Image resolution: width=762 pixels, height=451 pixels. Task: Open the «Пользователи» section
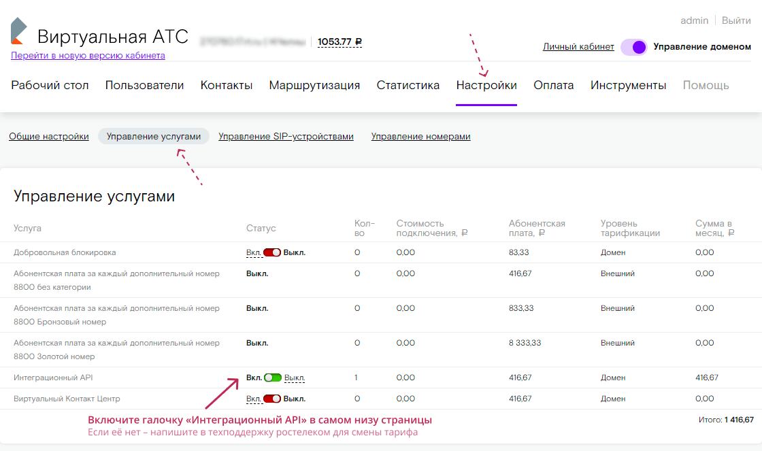[x=144, y=85]
